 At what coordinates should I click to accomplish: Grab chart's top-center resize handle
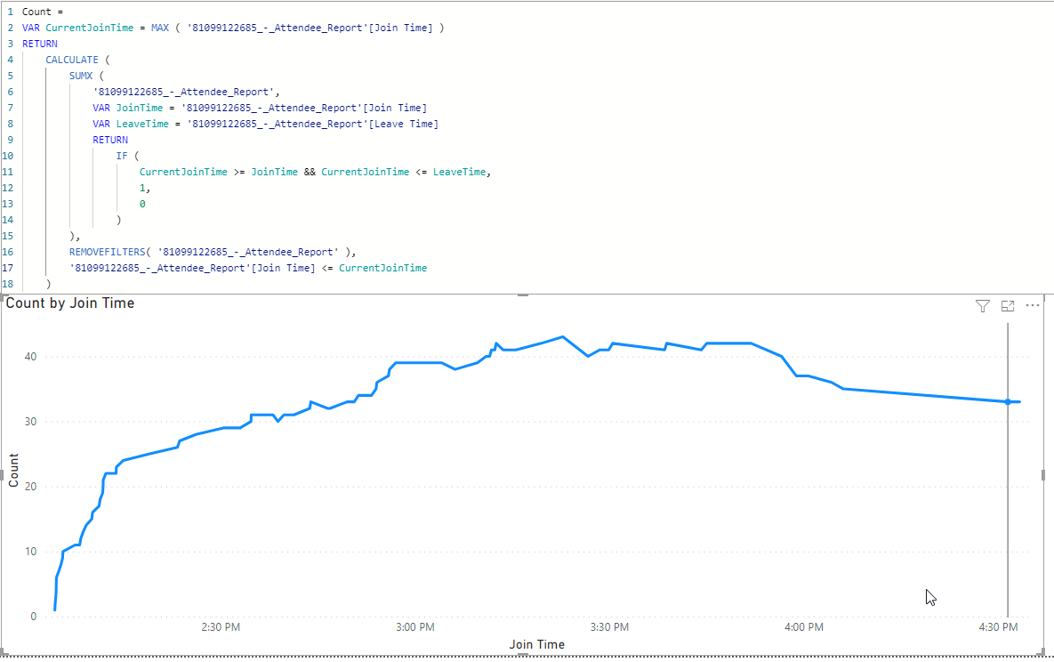523,295
